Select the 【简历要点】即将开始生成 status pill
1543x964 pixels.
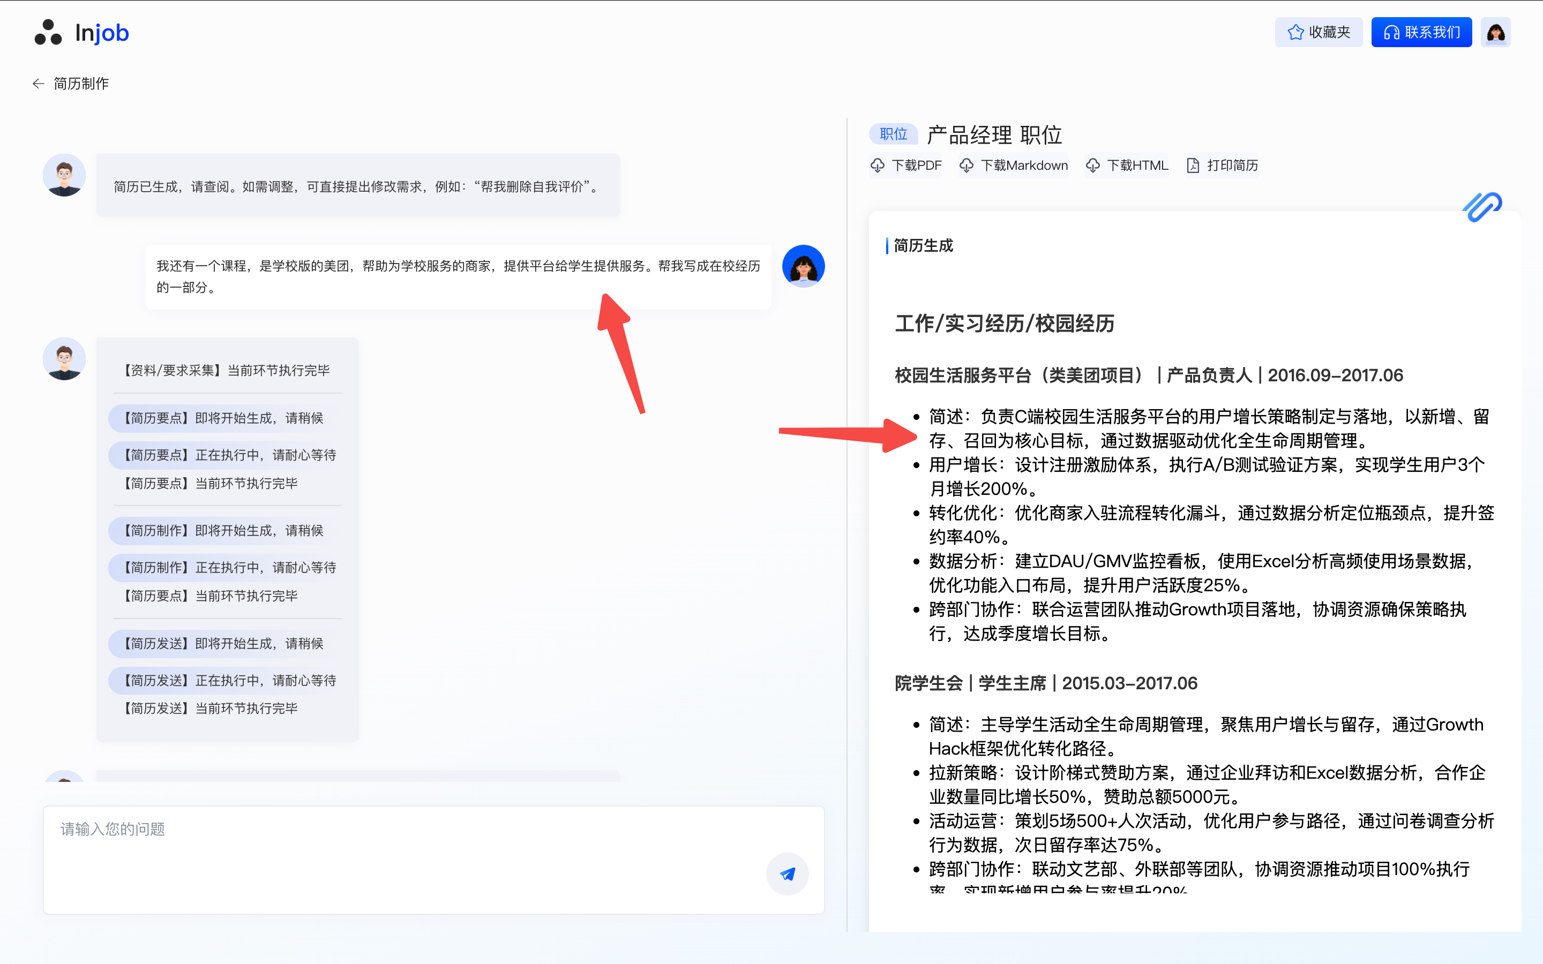point(223,418)
